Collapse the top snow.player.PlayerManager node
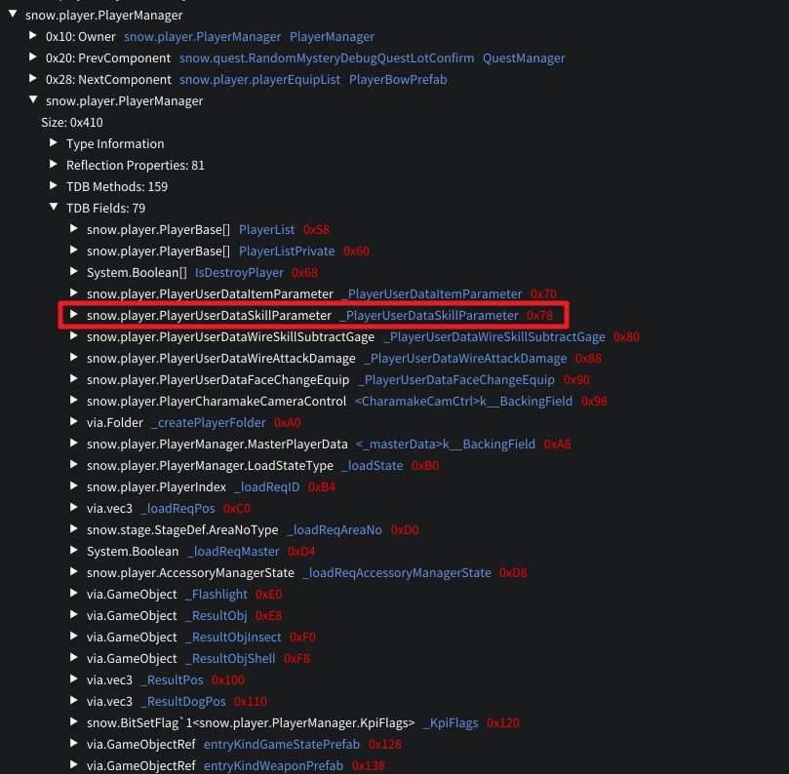This screenshot has width=789, height=774. (x=12, y=16)
